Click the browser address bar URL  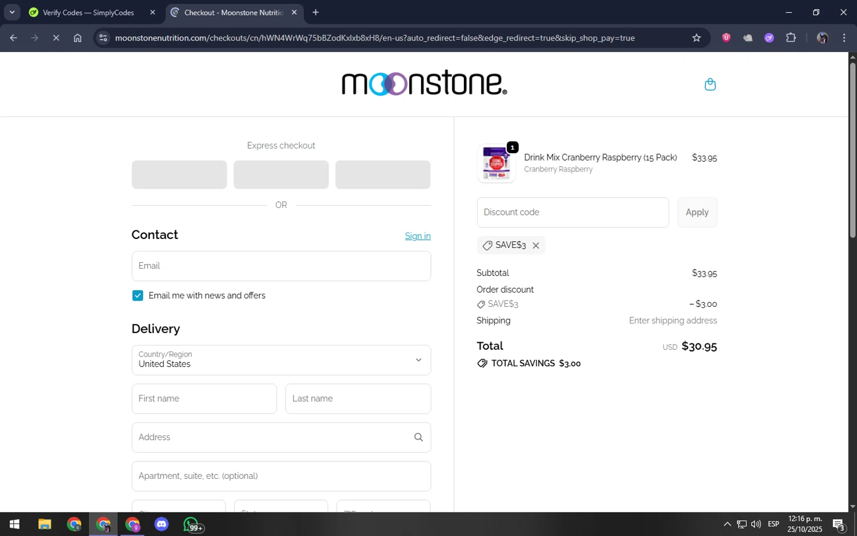375,38
